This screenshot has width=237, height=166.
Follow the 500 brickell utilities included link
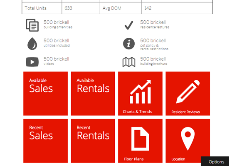[57, 43]
